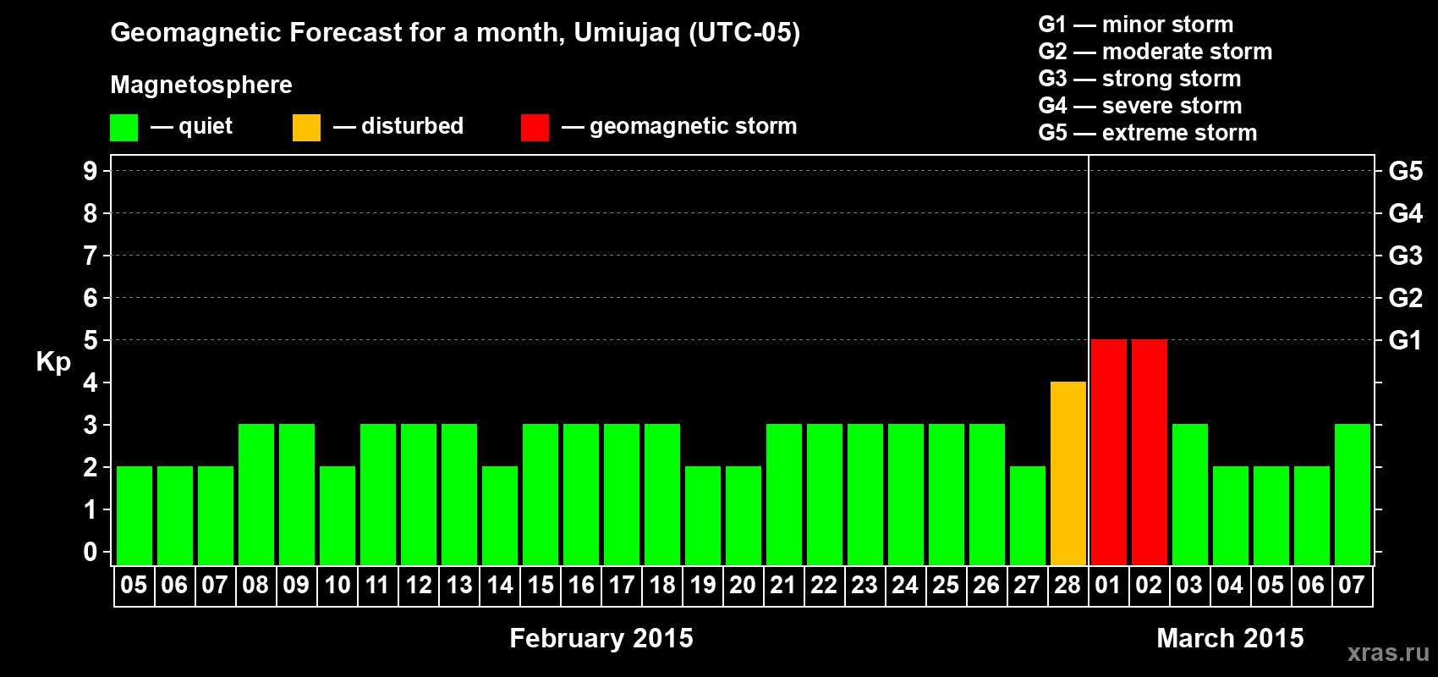Click 'G4 — severe storm' legend text
1438x677 pixels.
coord(1140,106)
